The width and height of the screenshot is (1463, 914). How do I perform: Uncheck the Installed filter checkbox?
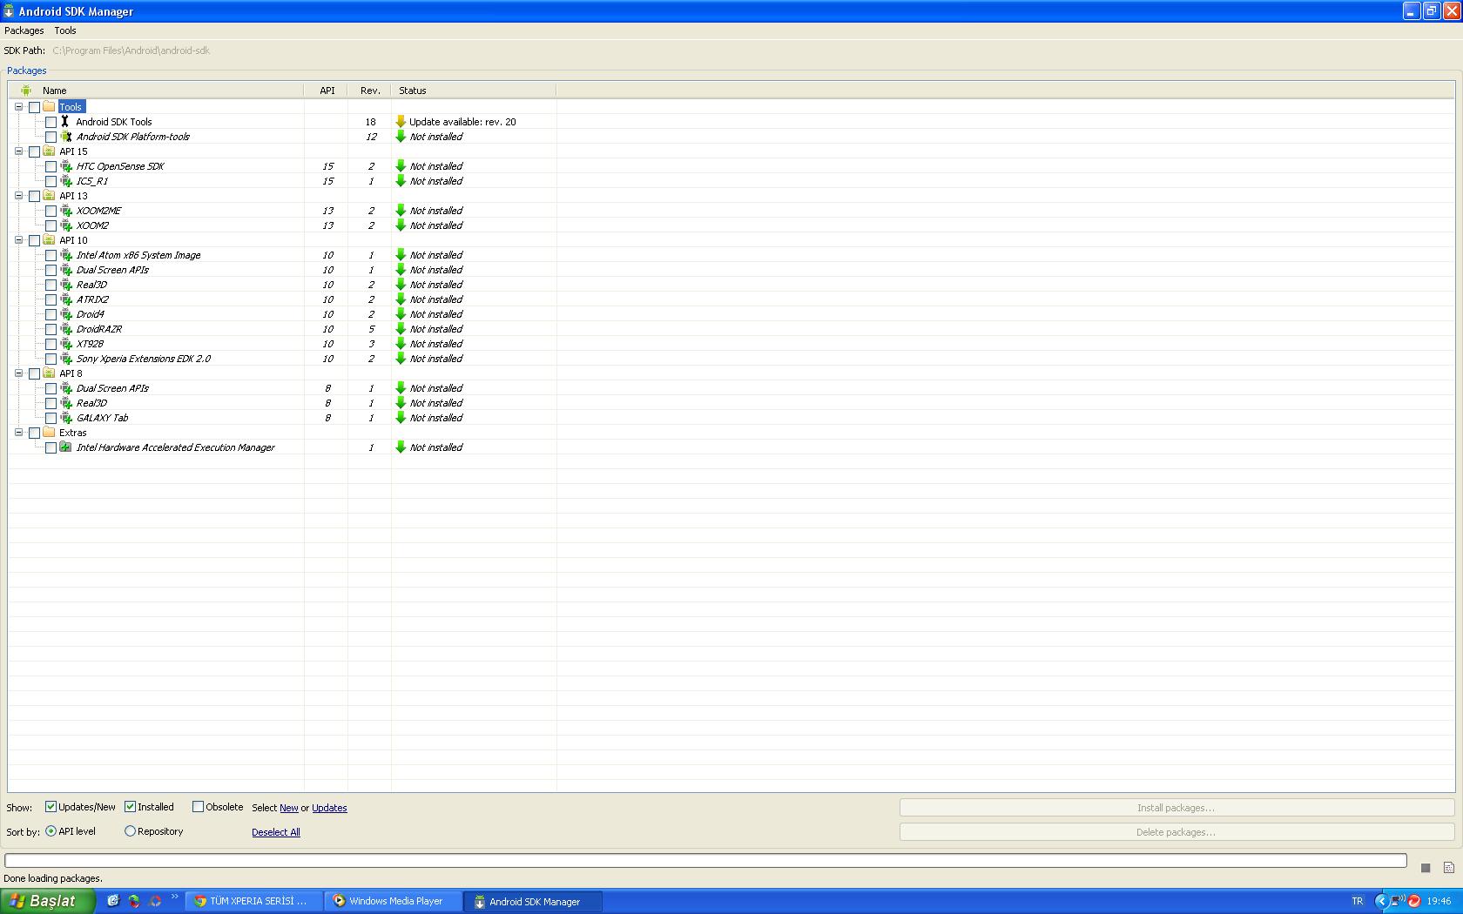click(x=130, y=807)
